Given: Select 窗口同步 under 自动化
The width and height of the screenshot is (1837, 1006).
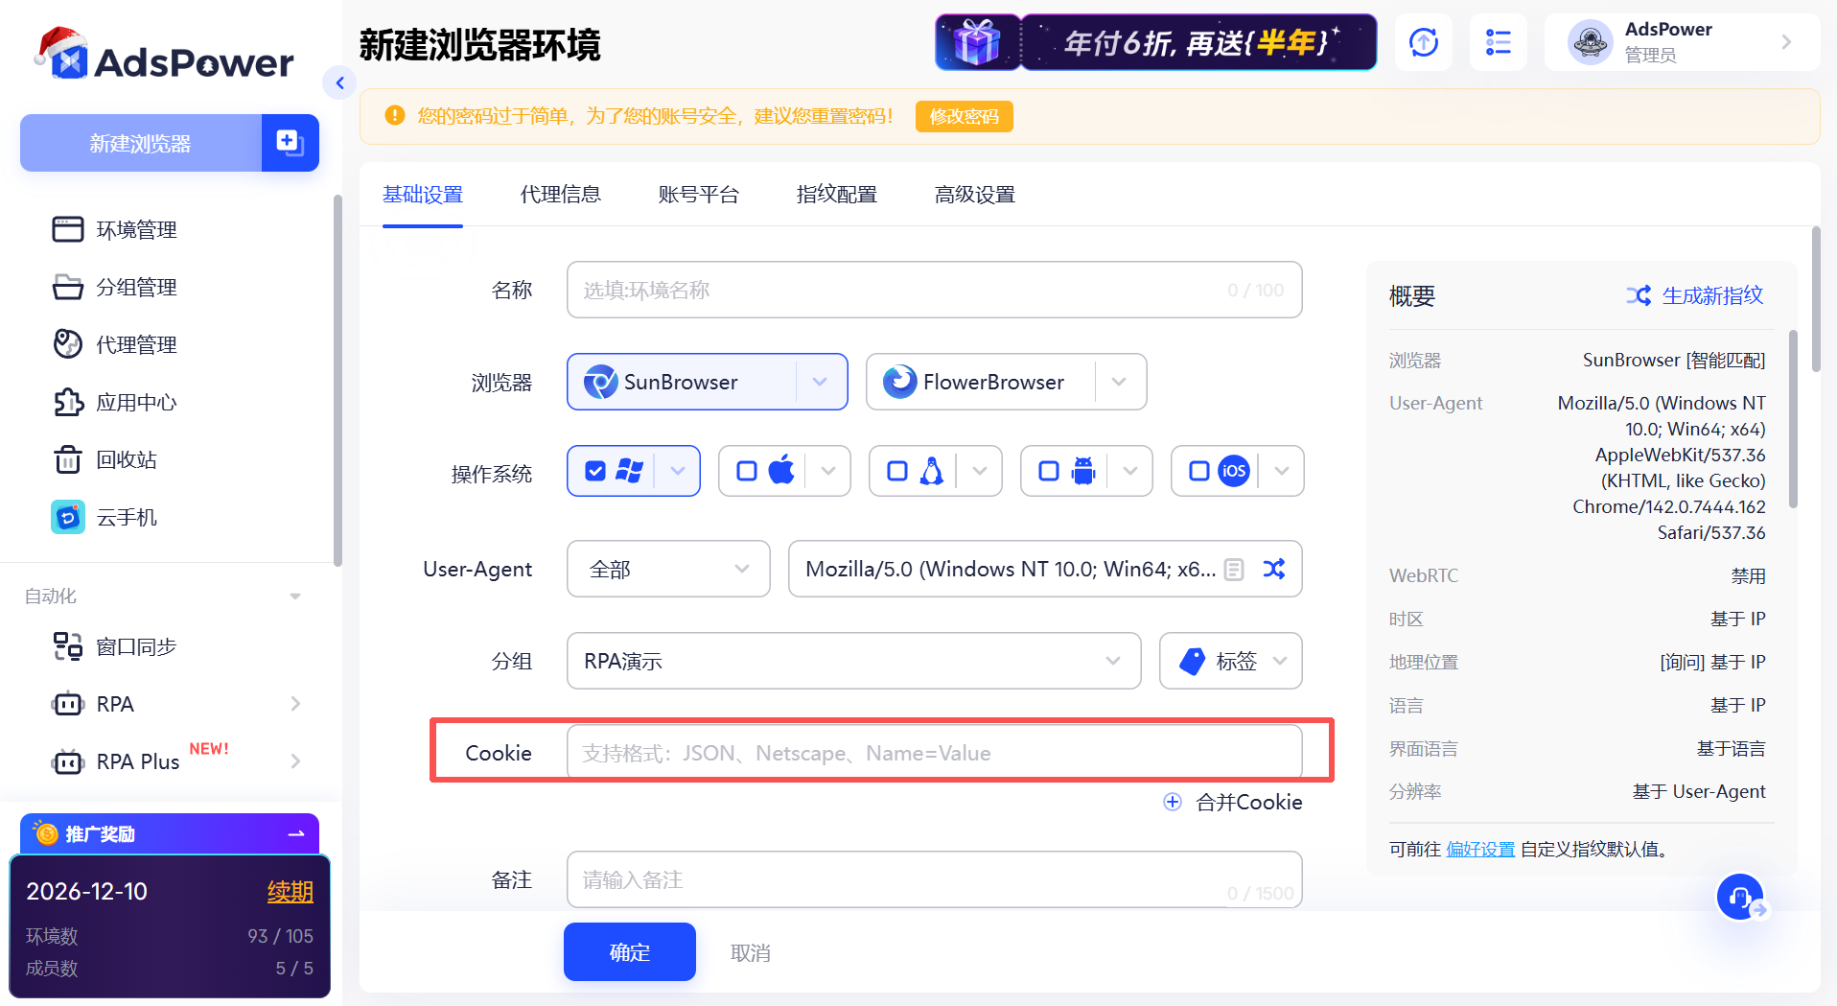Looking at the screenshot, I should pyautogui.click(x=135, y=646).
